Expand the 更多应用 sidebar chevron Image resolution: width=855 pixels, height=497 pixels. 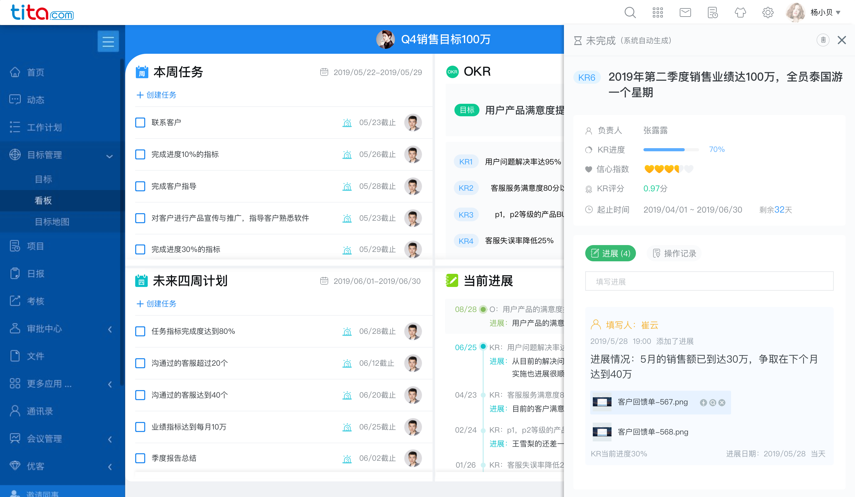click(x=110, y=384)
